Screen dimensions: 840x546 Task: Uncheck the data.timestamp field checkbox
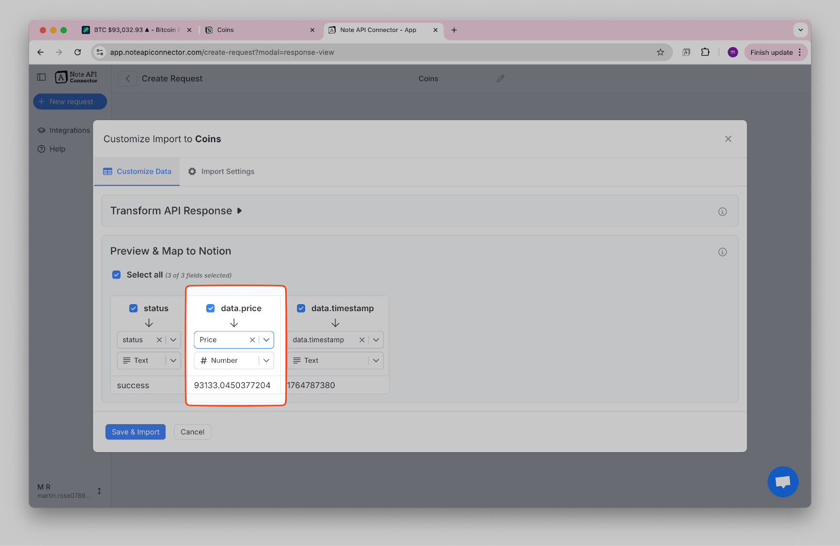[301, 308]
